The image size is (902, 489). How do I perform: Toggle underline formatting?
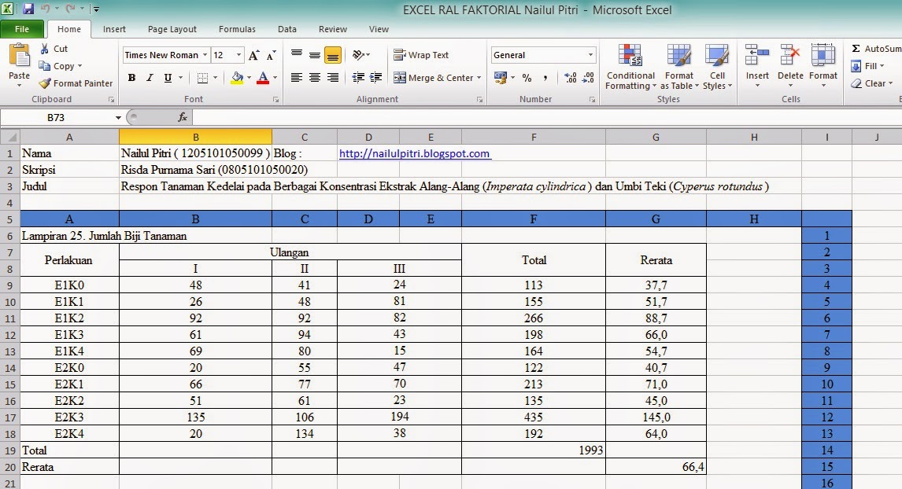click(x=167, y=78)
